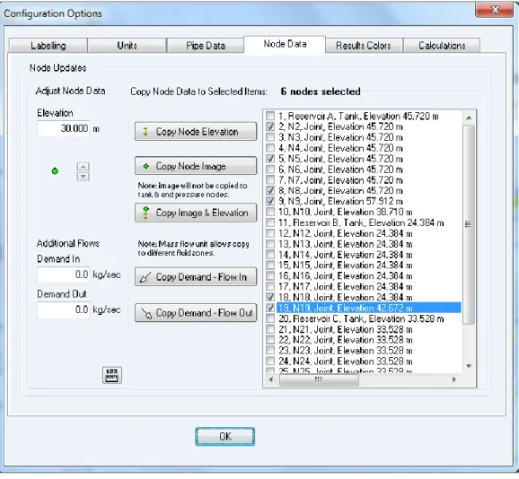Check node N12 joint checkbox
The image size is (519, 479).
(270, 233)
